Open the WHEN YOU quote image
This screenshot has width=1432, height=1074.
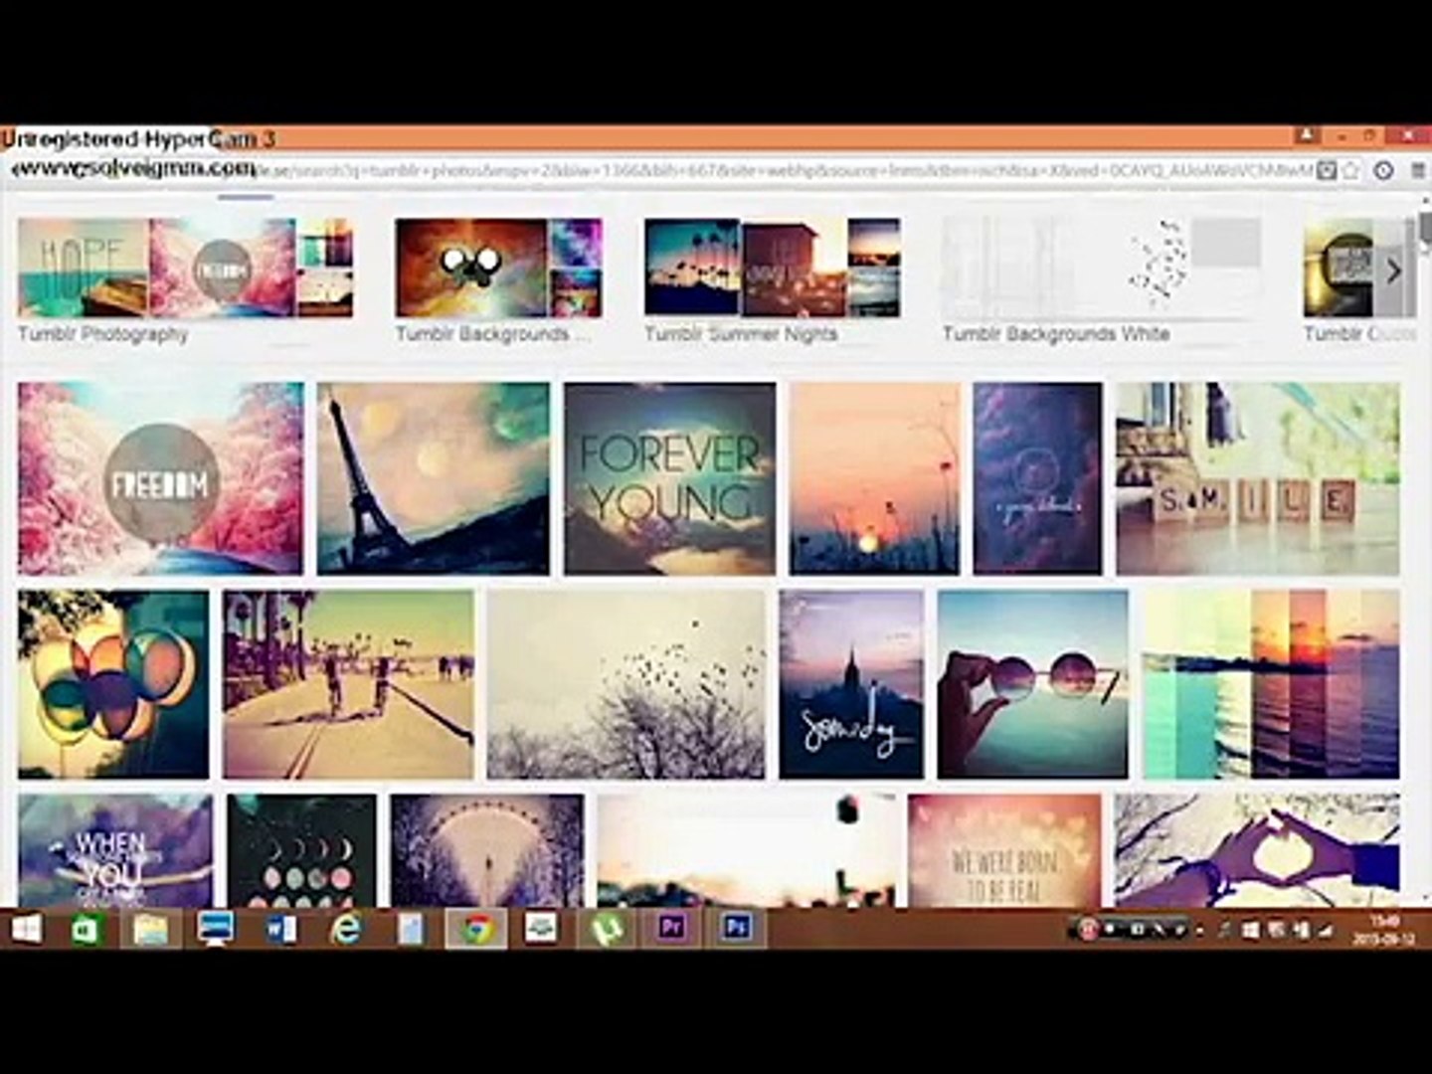[x=115, y=850]
